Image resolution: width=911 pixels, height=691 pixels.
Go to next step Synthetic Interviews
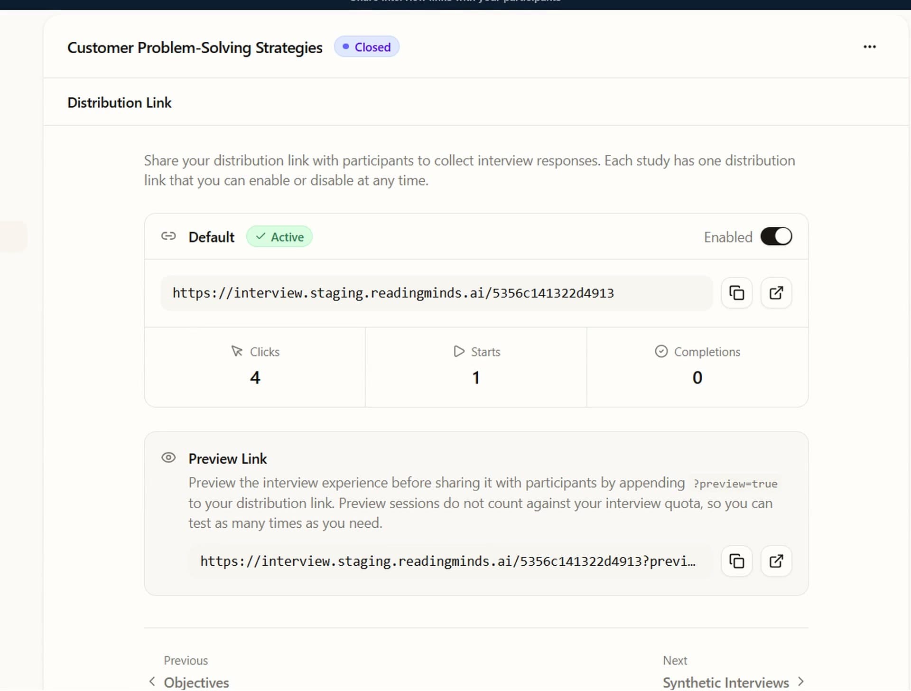[x=725, y=682]
